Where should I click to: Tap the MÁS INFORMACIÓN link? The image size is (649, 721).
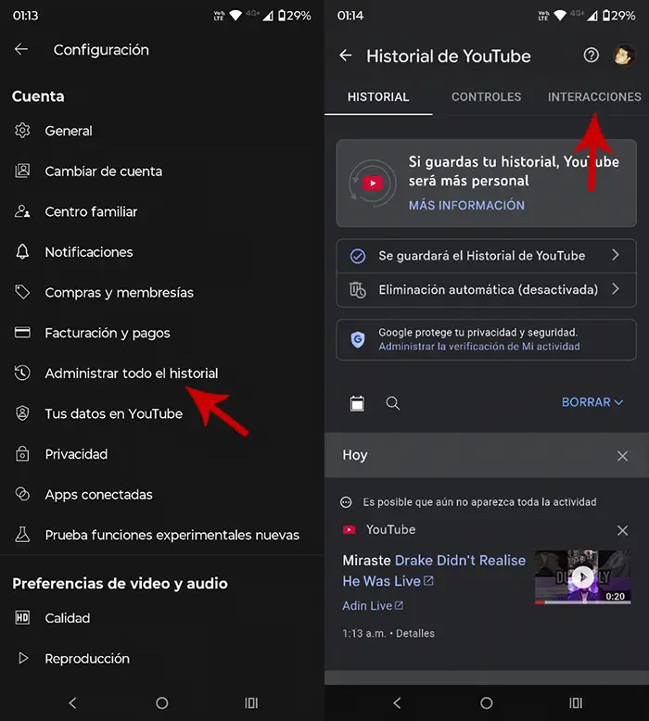[466, 206]
